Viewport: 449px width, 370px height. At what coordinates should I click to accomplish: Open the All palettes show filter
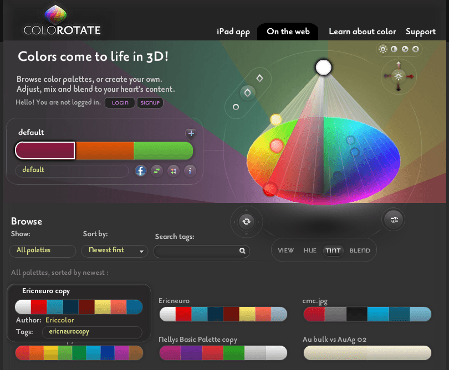click(x=43, y=251)
